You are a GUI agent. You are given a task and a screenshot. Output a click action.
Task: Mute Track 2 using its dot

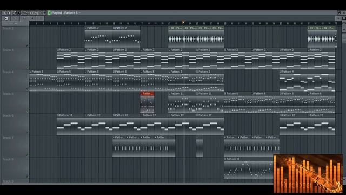coord(27,45)
